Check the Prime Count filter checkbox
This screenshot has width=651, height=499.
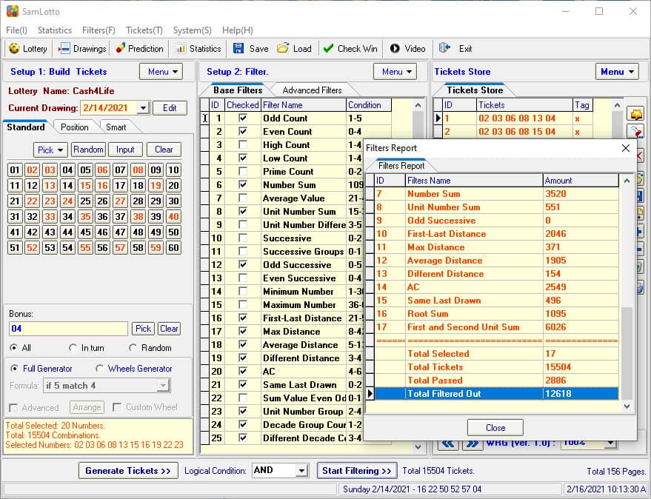[243, 171]
